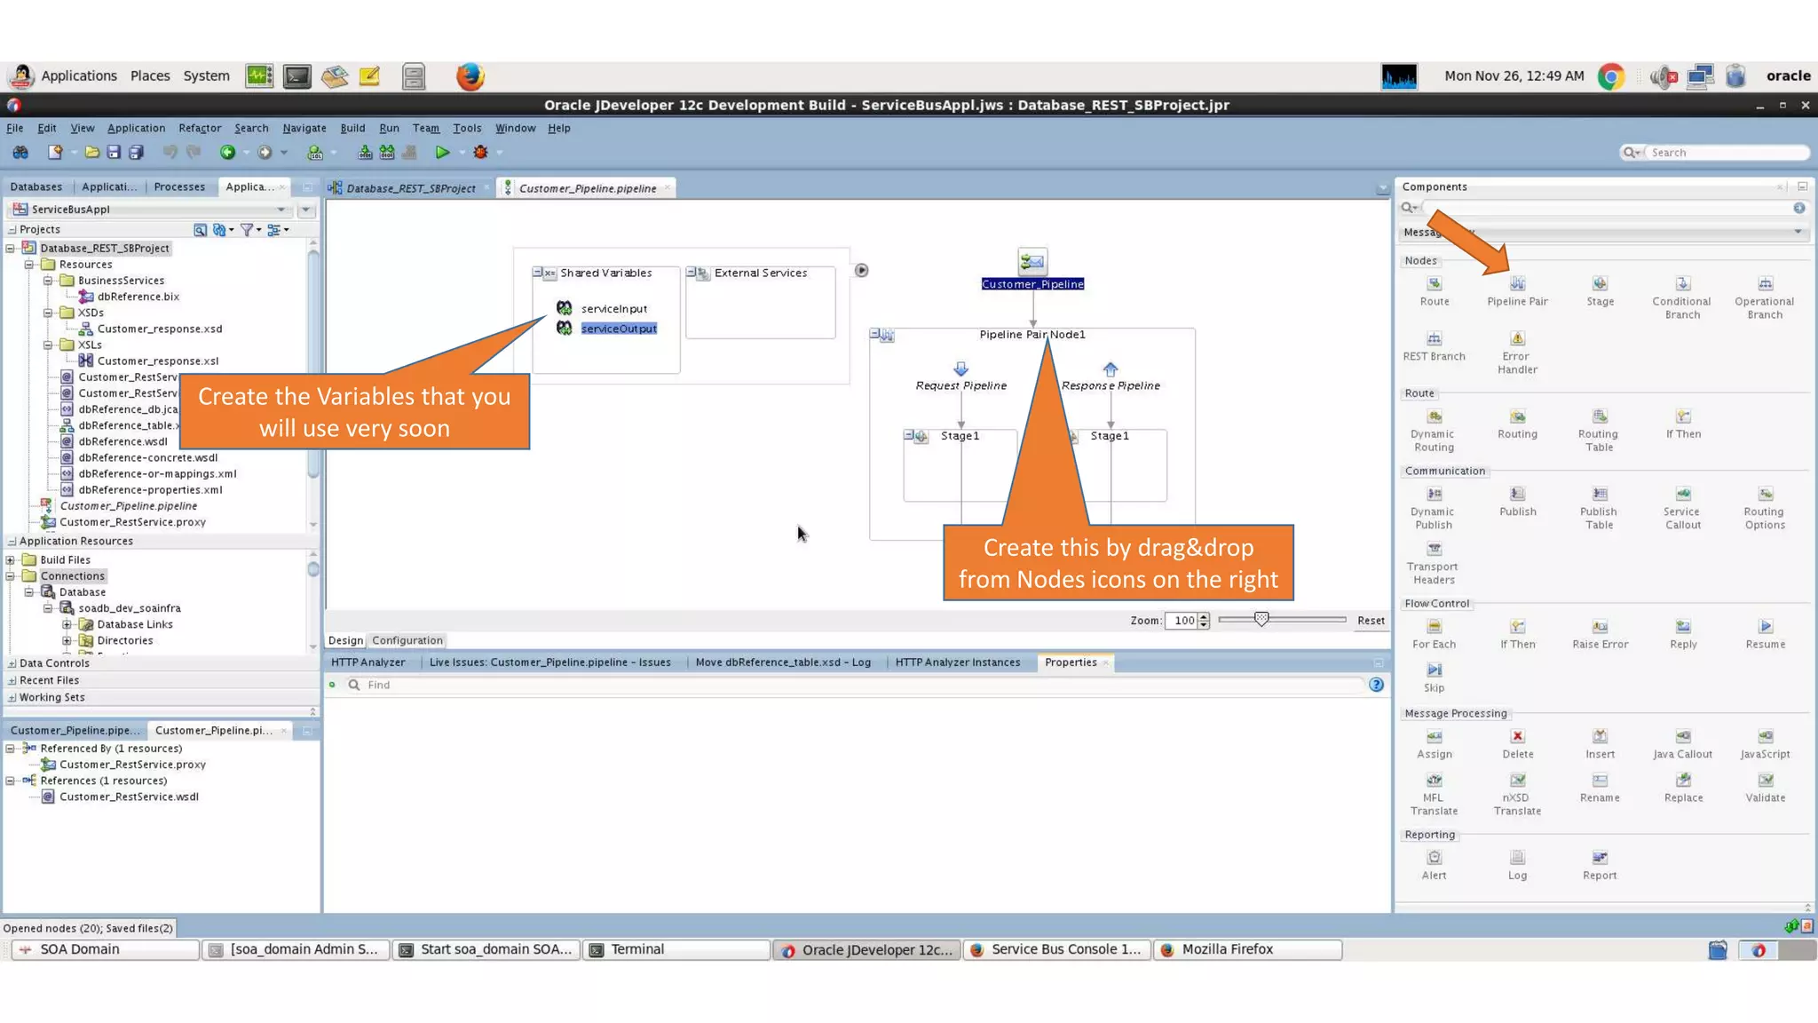Open Service Bus Console taskbar window
The width and height of the screenshot is (1818, 1023).
[1056, 950]
